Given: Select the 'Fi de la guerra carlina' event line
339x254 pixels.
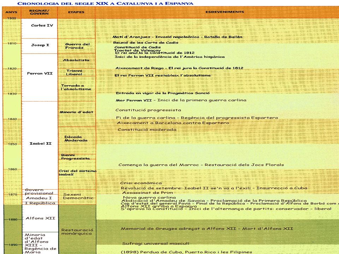Looking at the screenshot, I should 197,118.
